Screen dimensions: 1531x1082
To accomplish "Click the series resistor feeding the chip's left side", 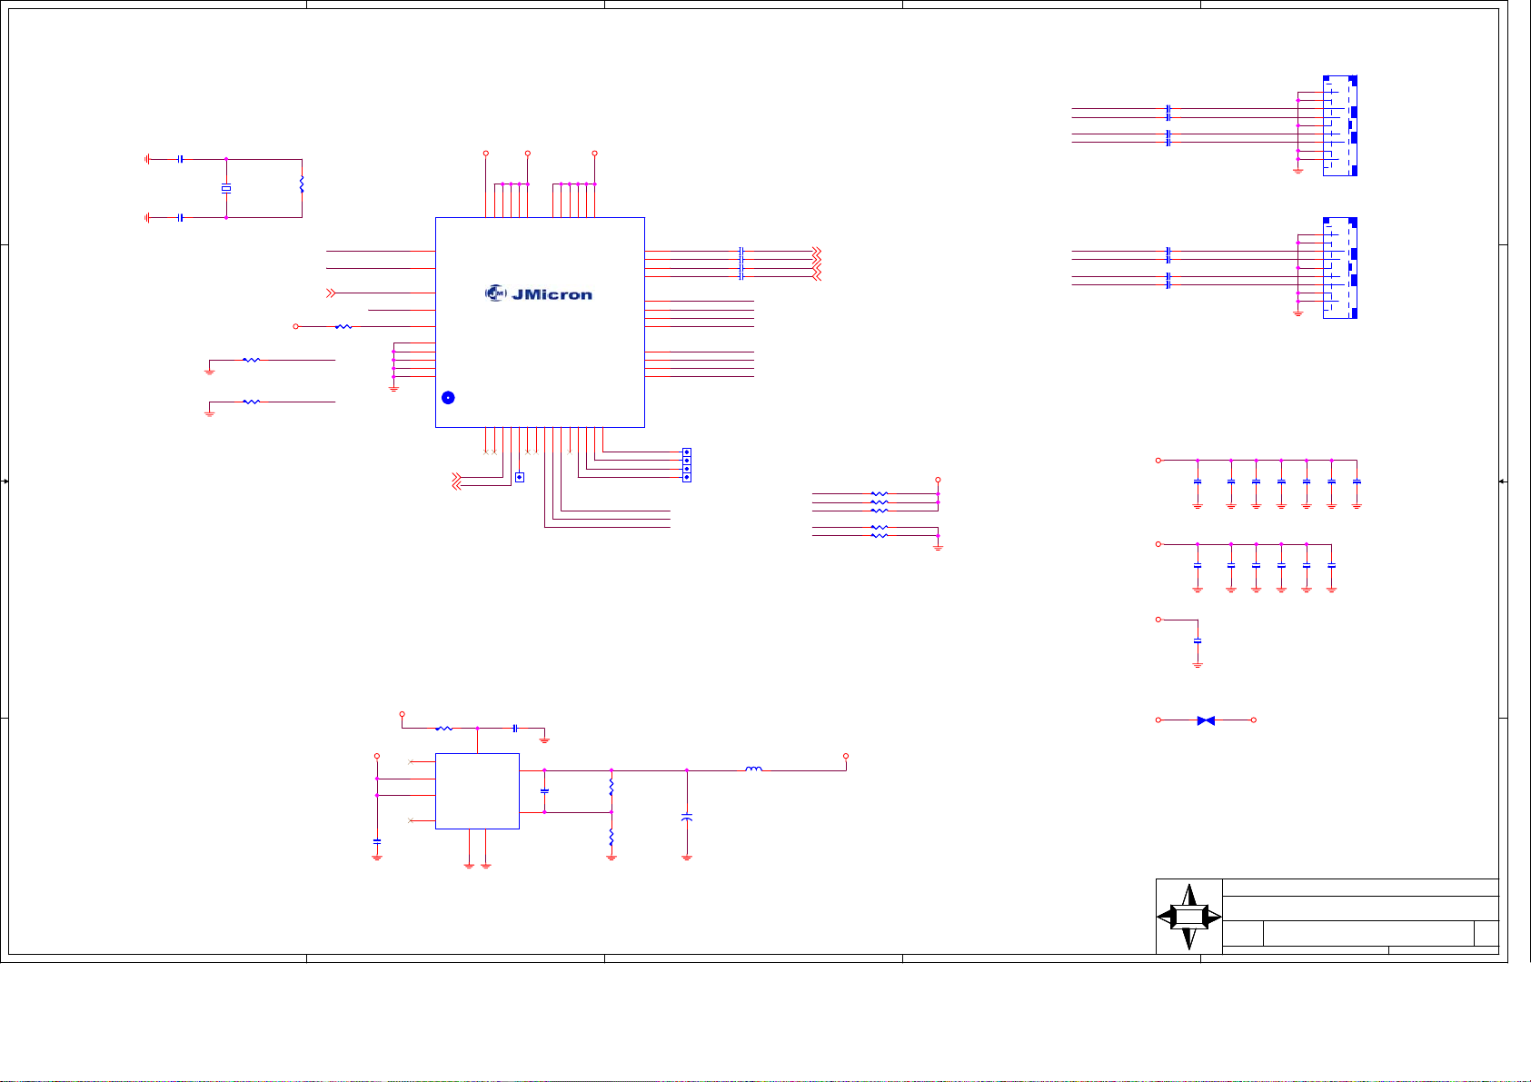I will [x=343, y=326].
